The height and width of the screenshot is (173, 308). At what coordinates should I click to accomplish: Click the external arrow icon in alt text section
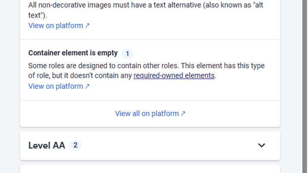click(x=87, y=26)
